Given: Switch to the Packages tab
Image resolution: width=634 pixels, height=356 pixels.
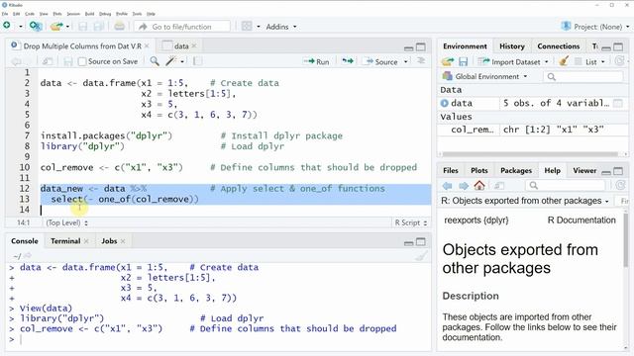Looking at the screenshot, I should pos(516,170).
